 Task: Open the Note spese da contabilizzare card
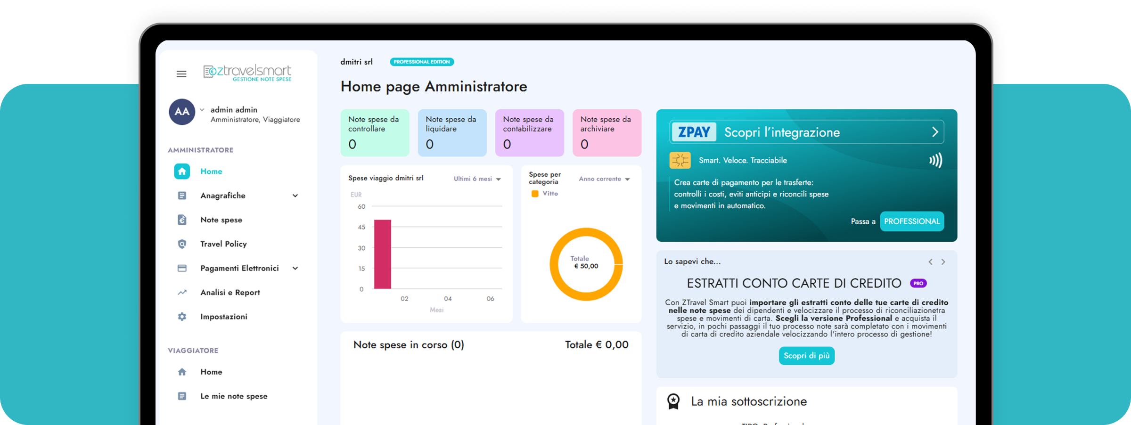pyautogui.click(x=529, y=133)
